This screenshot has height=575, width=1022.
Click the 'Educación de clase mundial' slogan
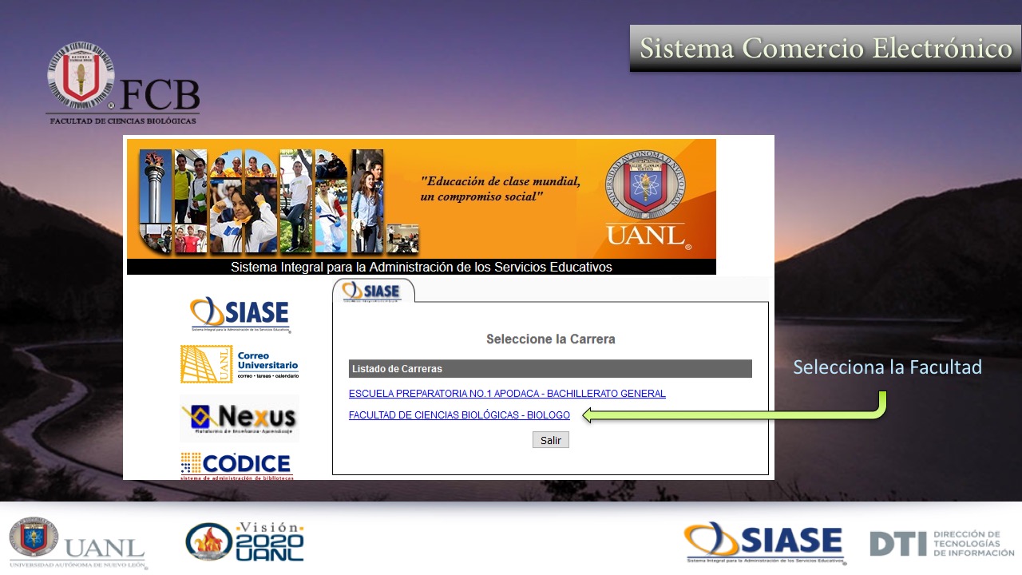tap(501, 188)
